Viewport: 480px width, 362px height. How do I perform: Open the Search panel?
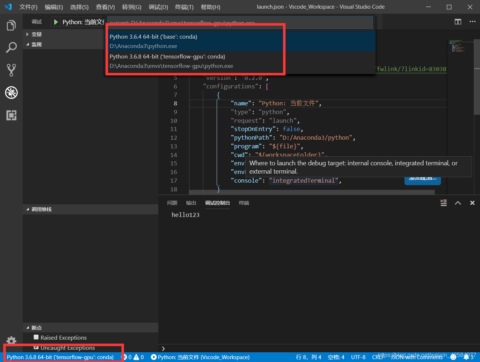[x=11, y=47]
